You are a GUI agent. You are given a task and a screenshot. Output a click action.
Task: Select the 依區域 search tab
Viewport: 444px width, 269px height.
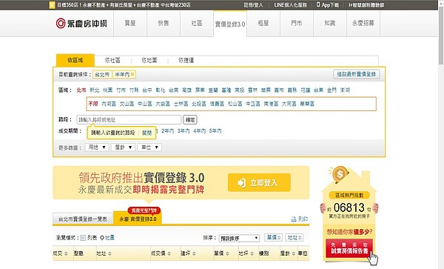pos(75,60)
